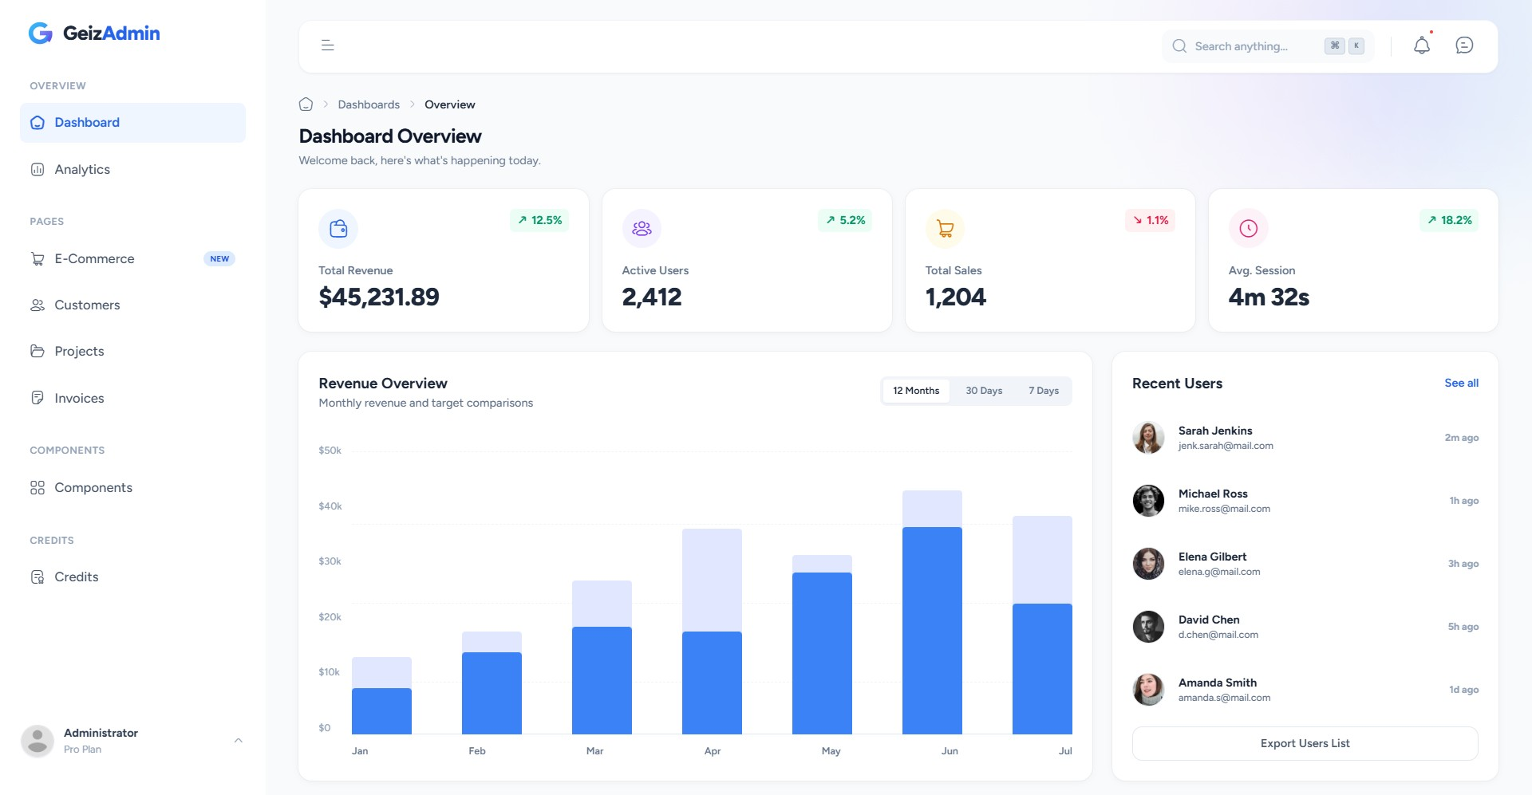Open the Components grid icon
The image size is (1532, 795).
pyautogui.click(x=38, y=487)
